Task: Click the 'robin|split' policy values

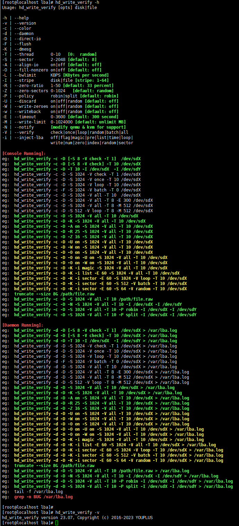Action: [x=64, y=96]
